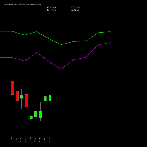The height and width of the screenshot is (147, 147).
Task: Click the "19 May" date label
Action: 35,140
